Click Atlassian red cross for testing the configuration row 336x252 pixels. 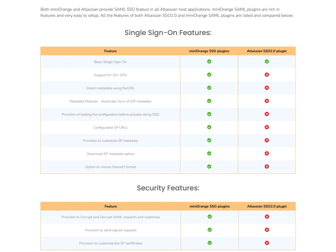266,114
